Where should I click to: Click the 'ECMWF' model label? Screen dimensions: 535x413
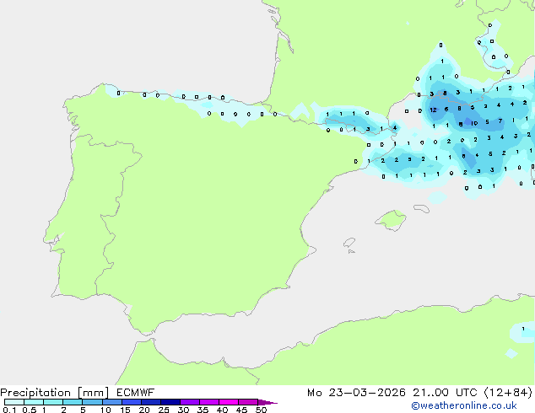(136, 393)
